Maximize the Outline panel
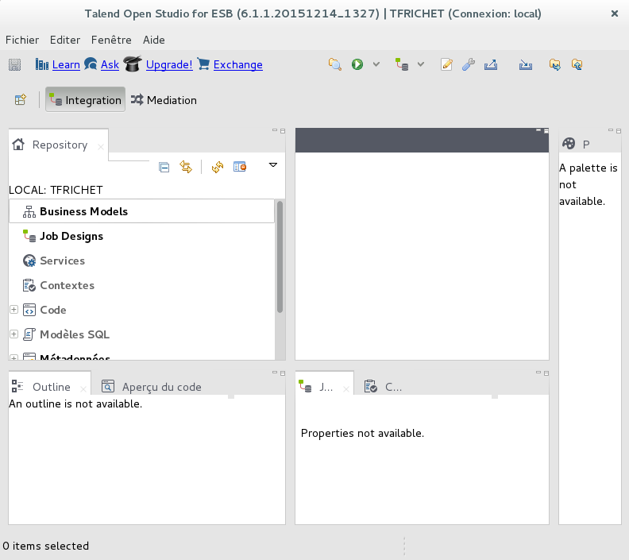The height and width of the screenshot is (560, 629). 283,373
